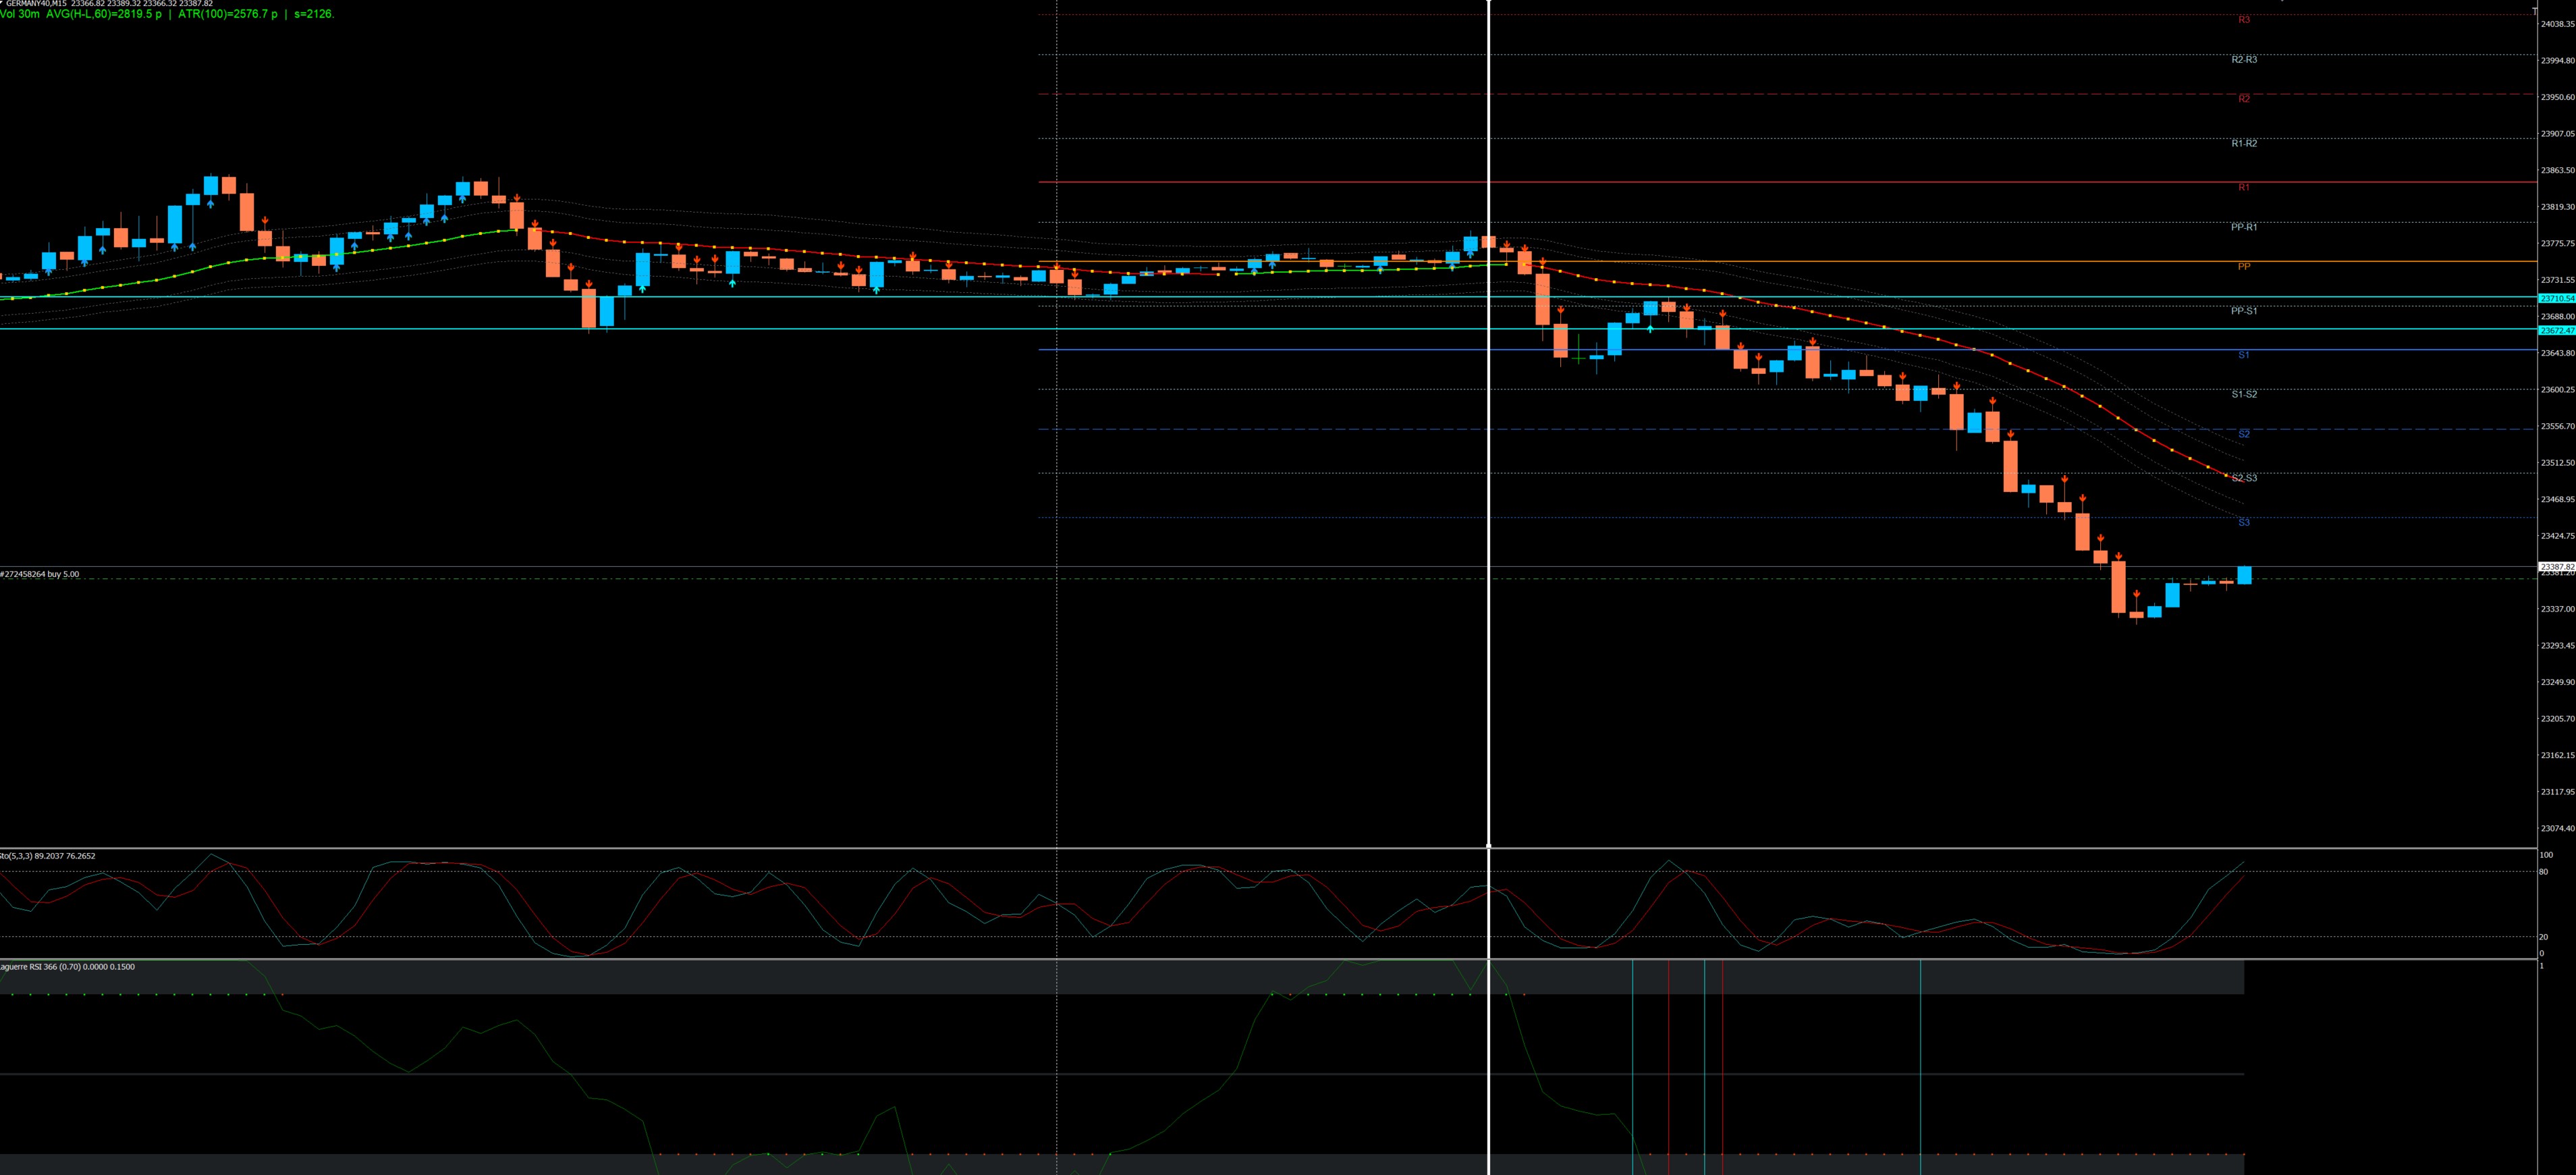
Task: Click the blue S1 support label
Action: (2244, 355)
